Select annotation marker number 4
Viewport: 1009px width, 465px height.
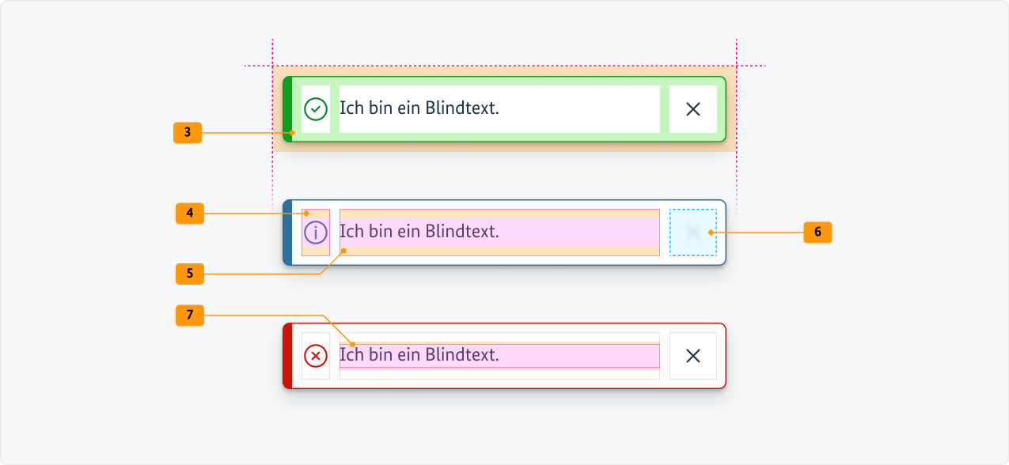188,214
